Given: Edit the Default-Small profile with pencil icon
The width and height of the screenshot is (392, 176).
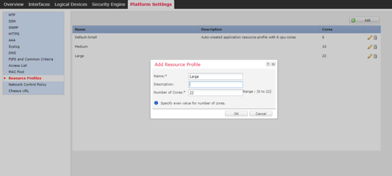Looking at the screenshot, I should [370, 38].
